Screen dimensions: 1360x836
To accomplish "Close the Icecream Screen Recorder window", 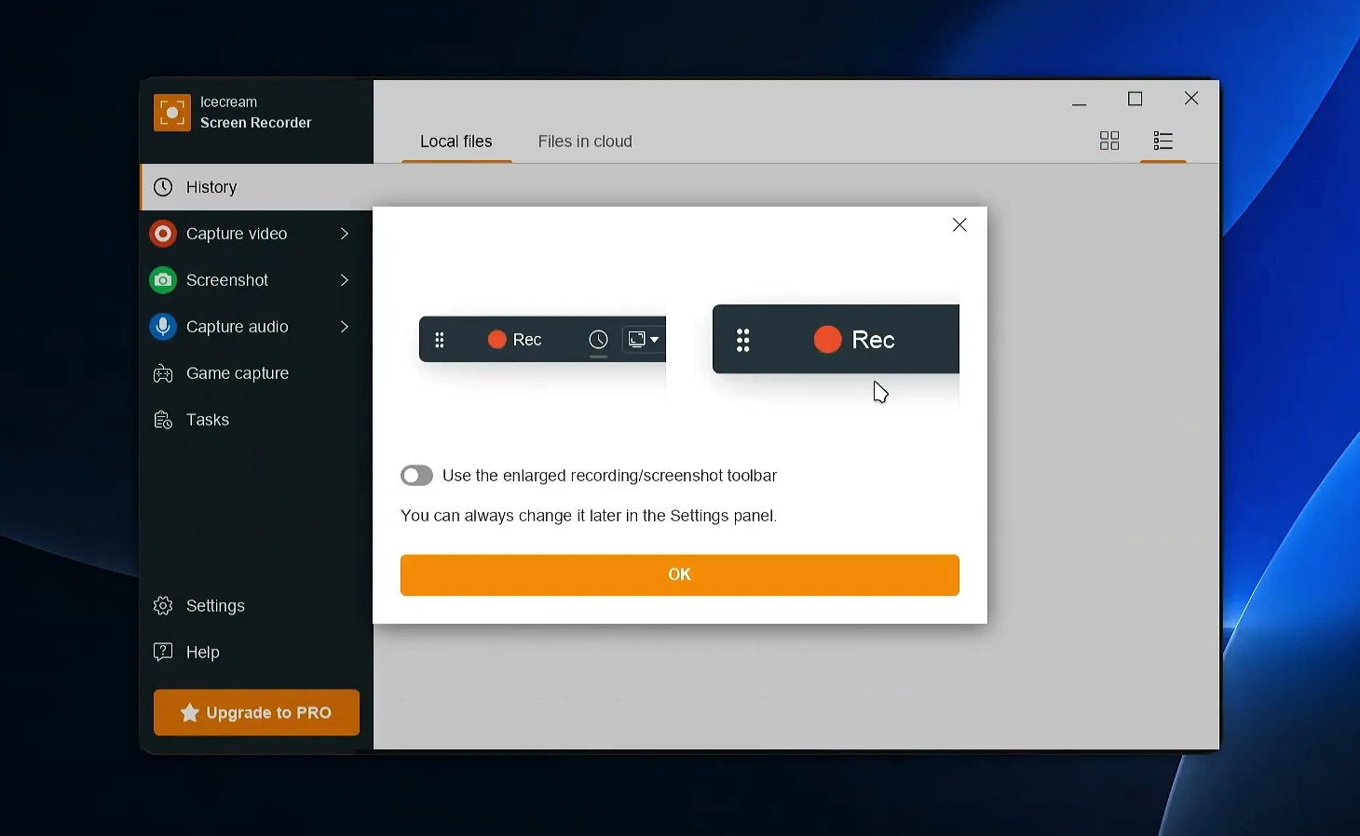I will pyautogui.click(x=1191, y=99).
